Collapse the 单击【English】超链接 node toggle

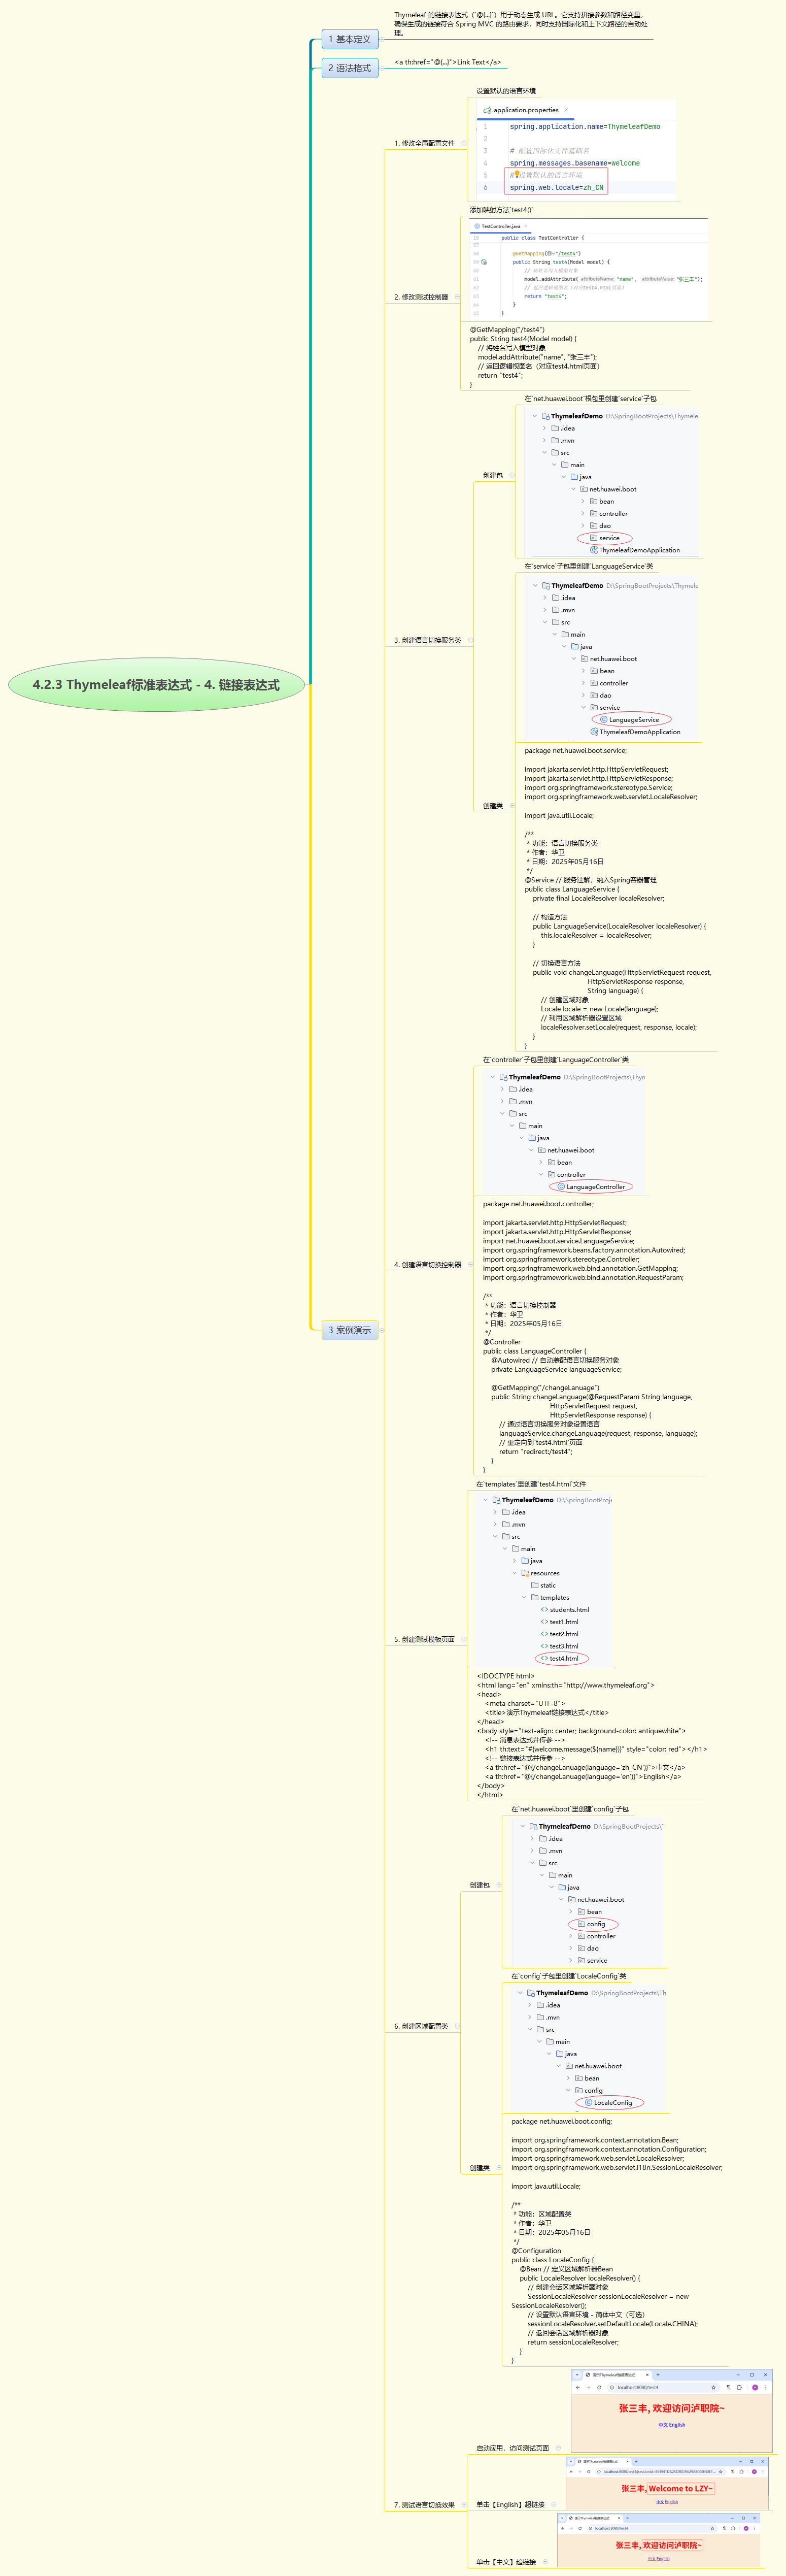click(x=554, y=2505)
